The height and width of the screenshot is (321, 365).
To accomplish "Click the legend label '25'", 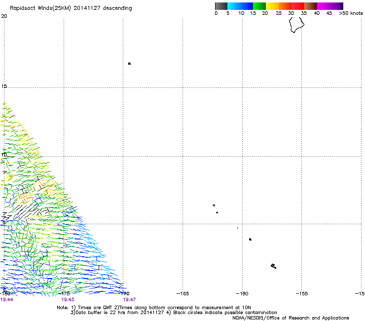I will [x=279, y=13].
